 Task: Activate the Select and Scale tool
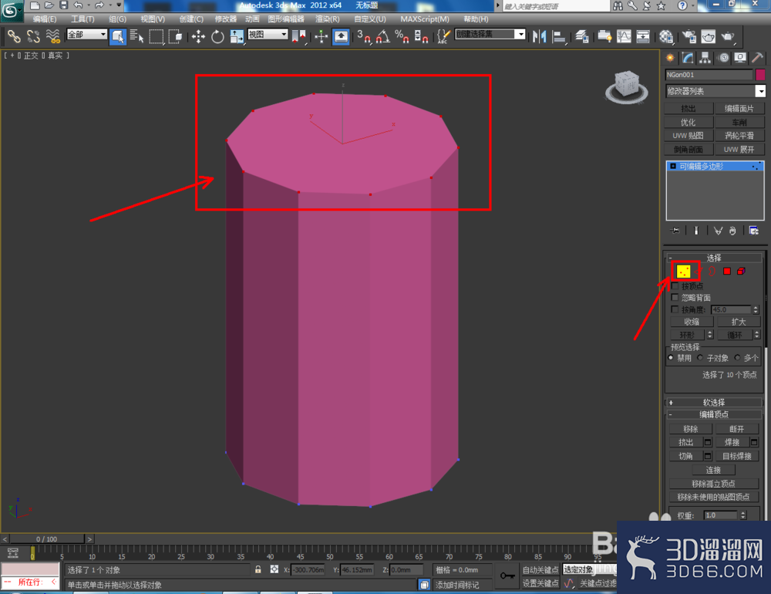pyautogui.click(x=237, y=36)
